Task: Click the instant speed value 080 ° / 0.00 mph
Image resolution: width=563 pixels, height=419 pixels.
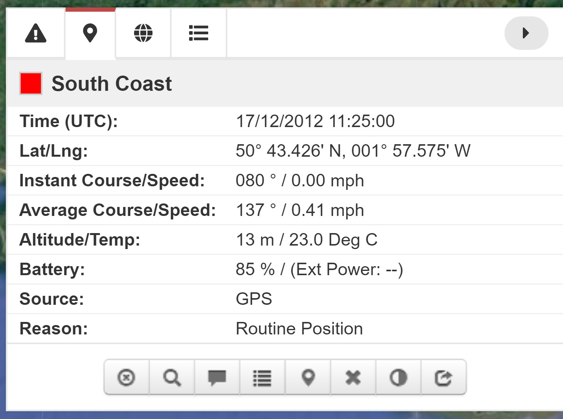Action: pos(300,181)
